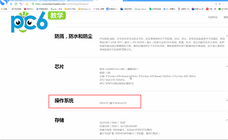Open the 魅族 16s bookmark

(x=184, y=9)
